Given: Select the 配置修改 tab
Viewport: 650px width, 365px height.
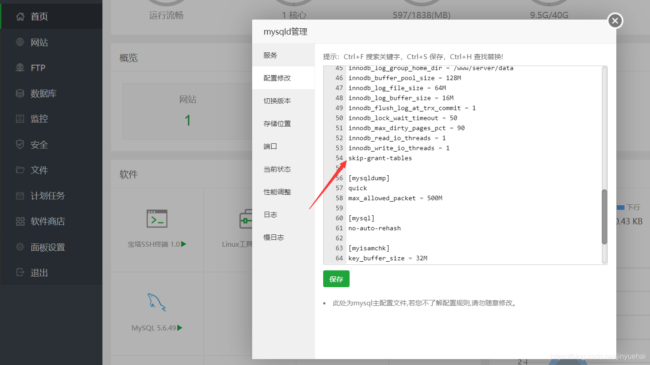Looking at the screenshot, I should [x=283, y=78].
